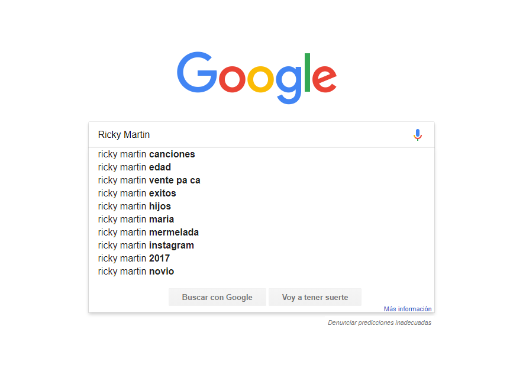Pick suggestion "ricky martin mermelada"
The image size is (526, 371).
tap(149, 233)
